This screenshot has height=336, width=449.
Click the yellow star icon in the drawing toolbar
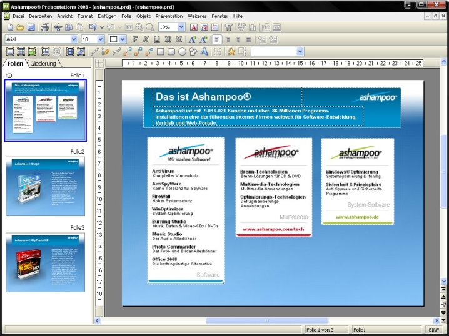tap(231, 52)
